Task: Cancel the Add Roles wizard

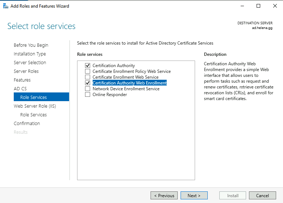Action: coord(262,196)
